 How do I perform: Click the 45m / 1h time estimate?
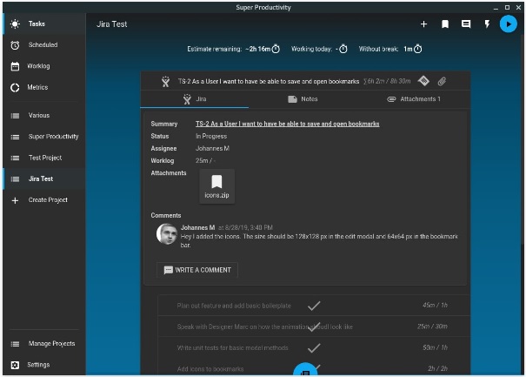point(435,305)
